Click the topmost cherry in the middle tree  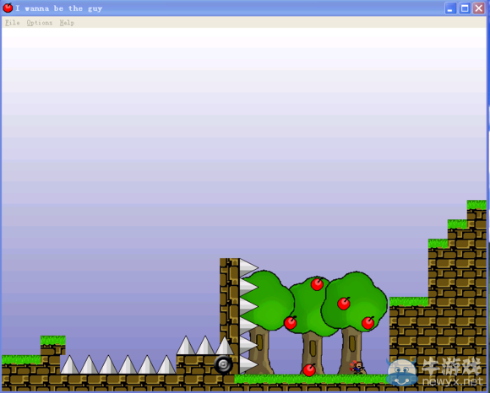[317, 284]
